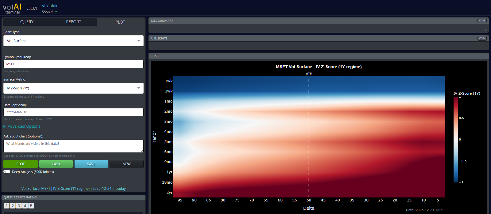Toggle Deep Analysis (500K tokens) switch
Image resolution: width=491 pixels, height=214 pixels.
[x=7, y=172]
